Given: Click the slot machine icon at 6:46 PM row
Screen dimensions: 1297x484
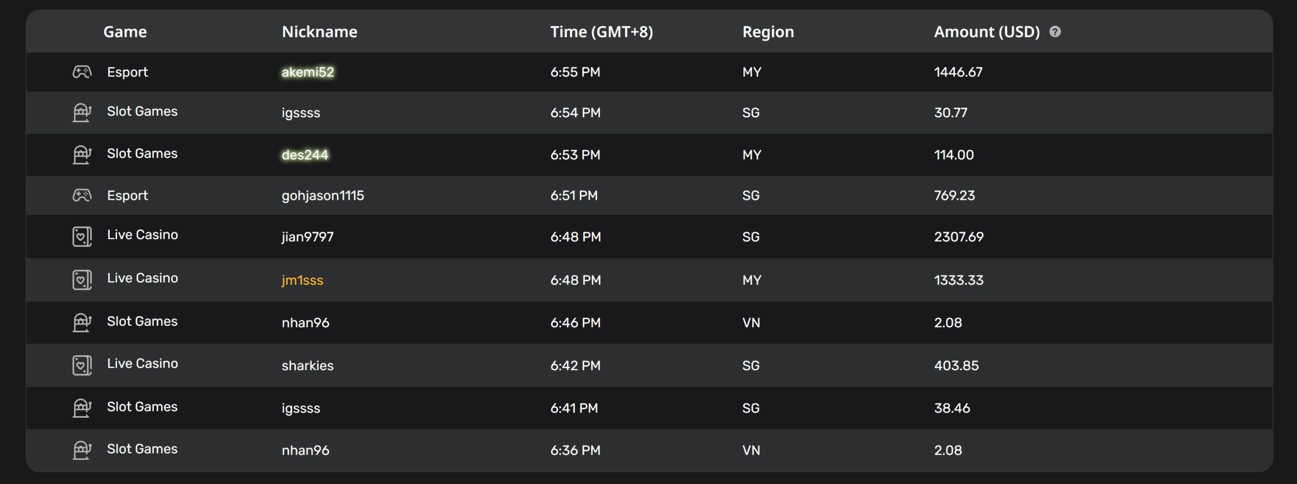Looking at the screenshot, I should tap(82, 322).
